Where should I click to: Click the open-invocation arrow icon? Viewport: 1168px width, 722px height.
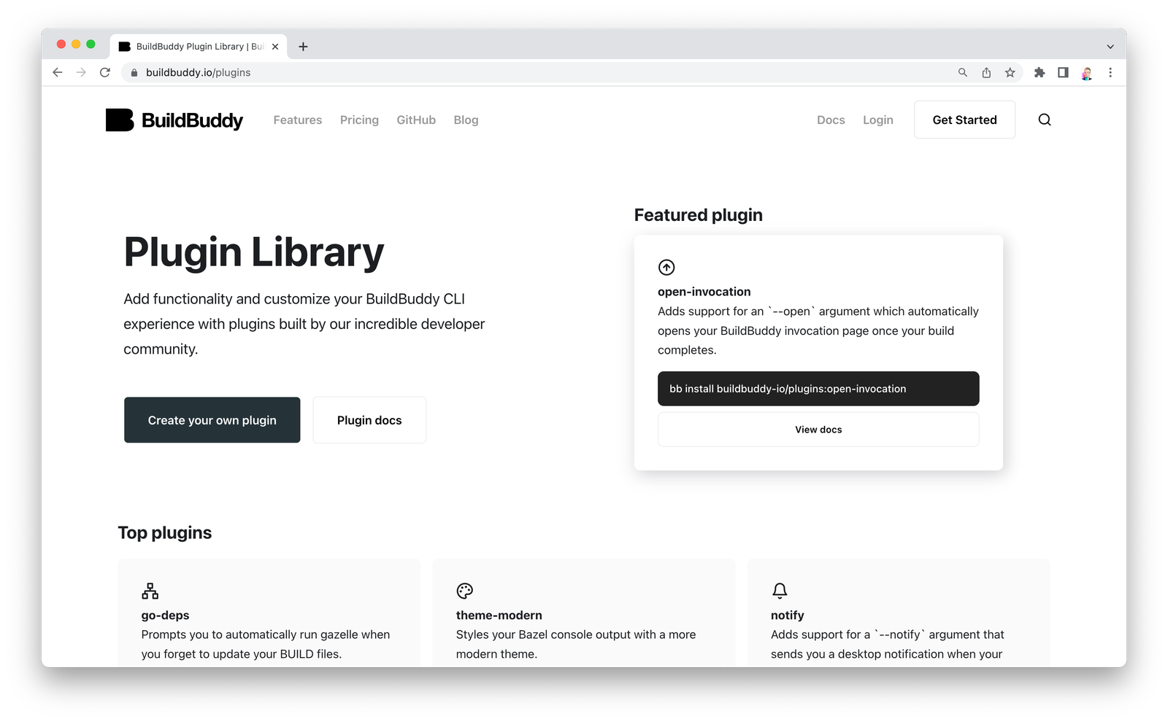pos(666,267)
